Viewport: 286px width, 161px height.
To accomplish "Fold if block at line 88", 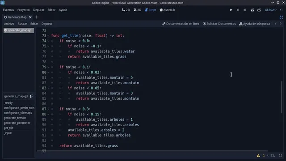I will pos(48,114).
